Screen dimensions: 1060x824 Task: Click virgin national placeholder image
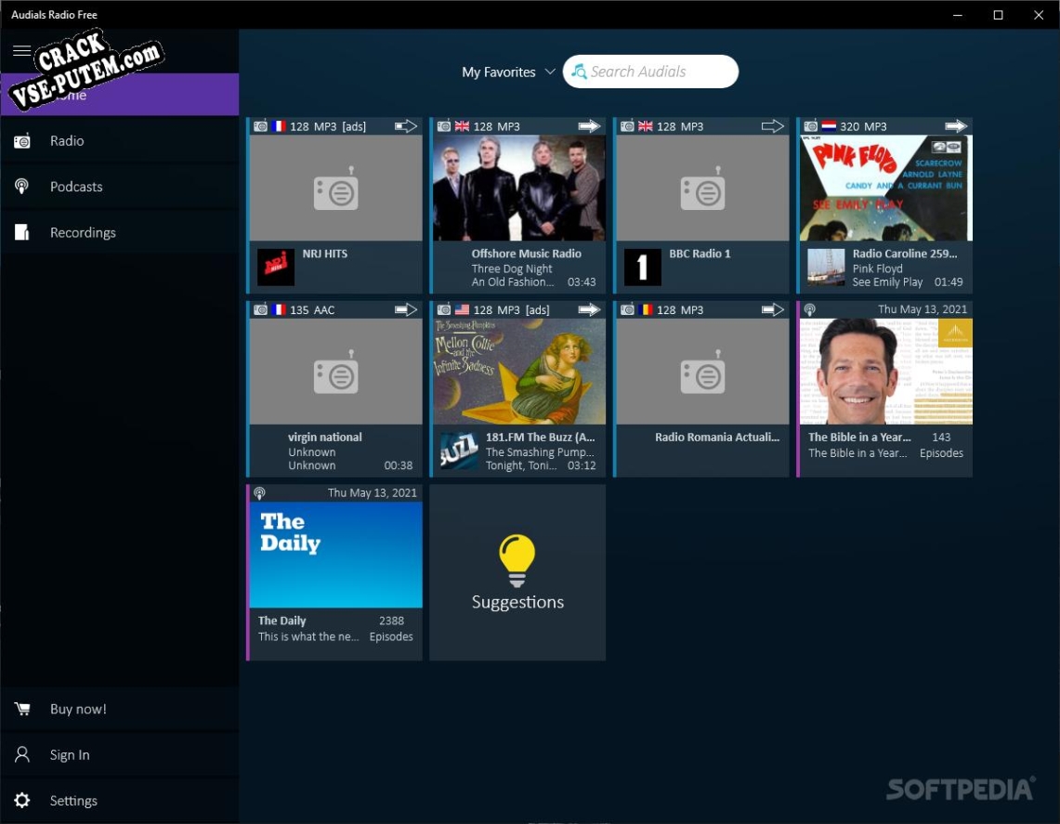(x=336, y=372)
